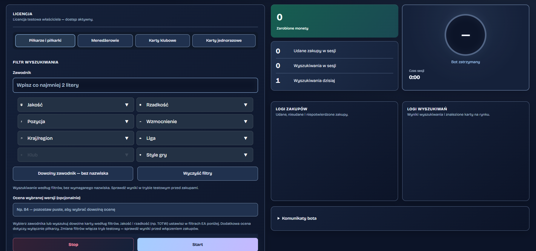Viewport: 536px width, 251px height.
Task: Click the small icon beside Liga
Action: click(140, 138)
